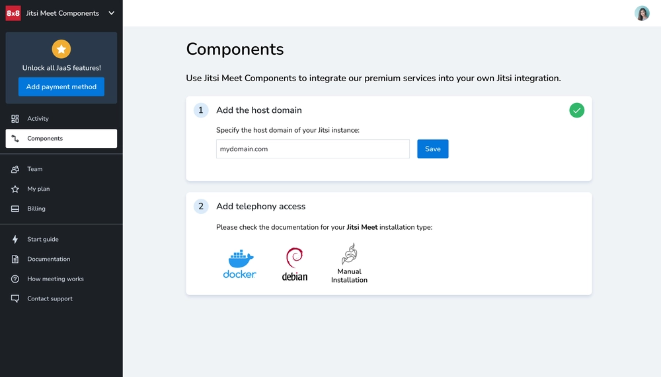
Task: Go to My plan page
Action: tap(61, 189)
